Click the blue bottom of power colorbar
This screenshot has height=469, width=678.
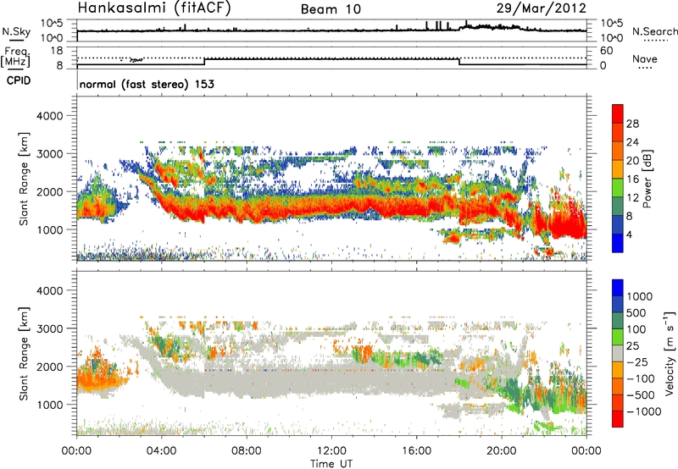pos(618,243)
